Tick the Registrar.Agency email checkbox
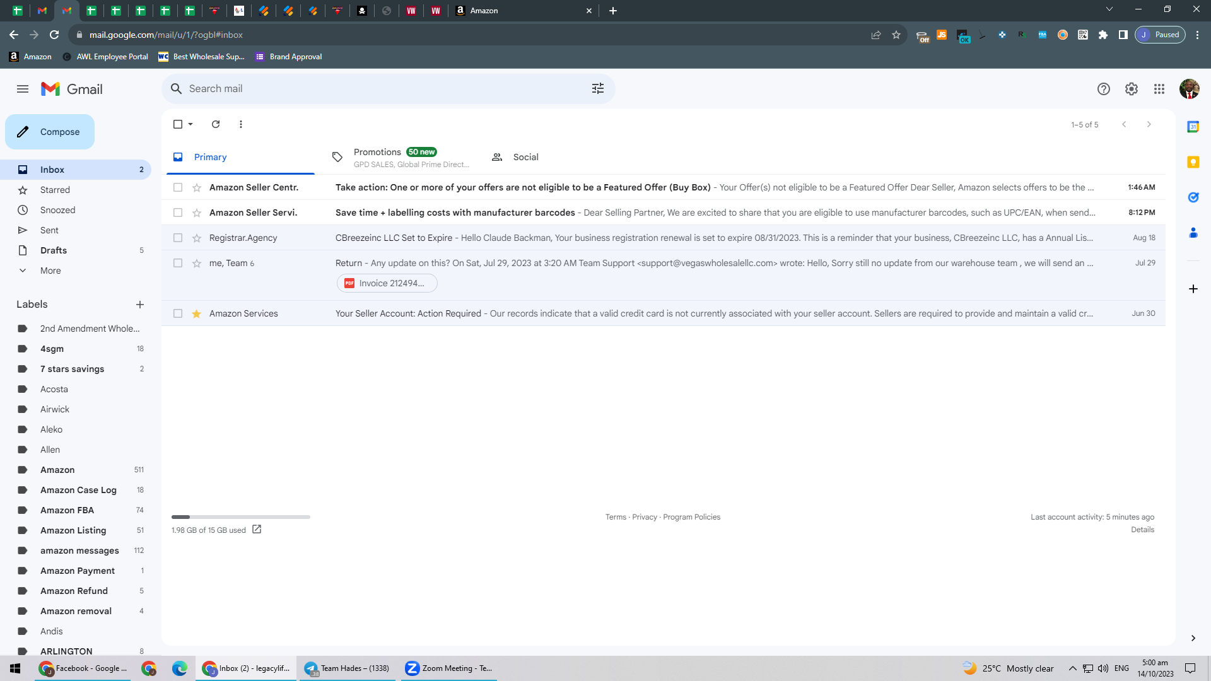This screenshot has height=681, width=1211. pos(178,238)
